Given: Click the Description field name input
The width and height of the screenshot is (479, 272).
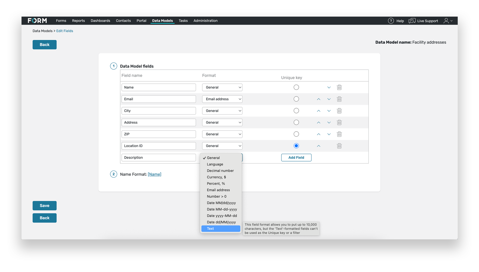Looking at the screenshot, I should click(158, 157).
